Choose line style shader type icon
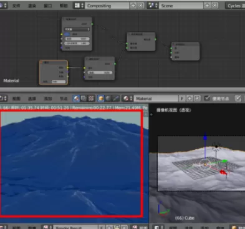245x229 pixels. (x=116, y=99)
